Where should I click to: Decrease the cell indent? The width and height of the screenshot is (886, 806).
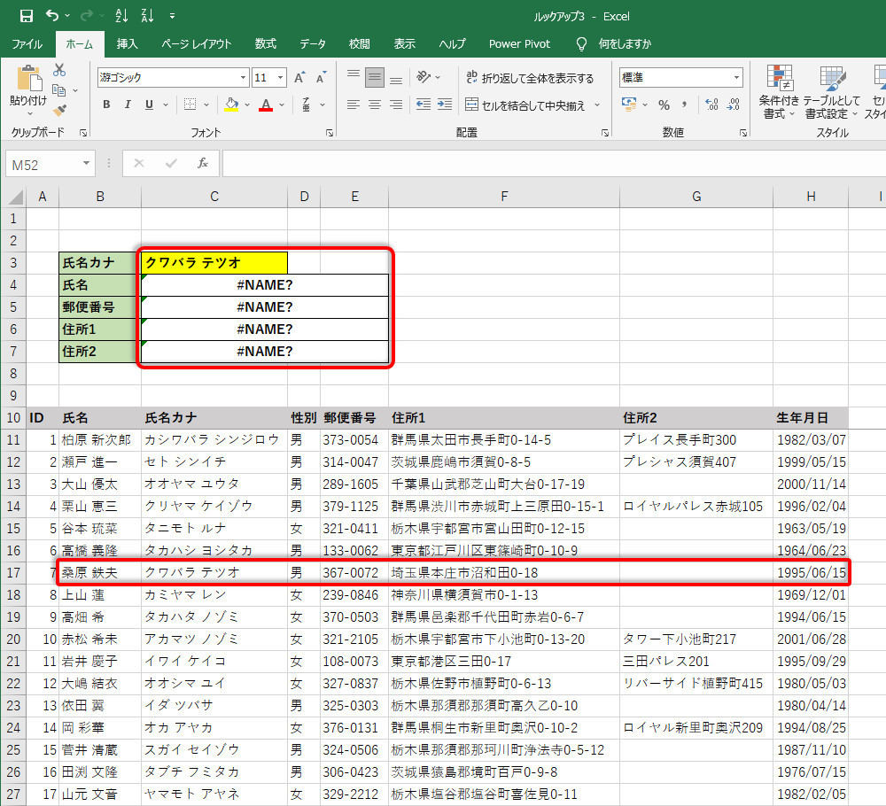(x=424, y=105)
